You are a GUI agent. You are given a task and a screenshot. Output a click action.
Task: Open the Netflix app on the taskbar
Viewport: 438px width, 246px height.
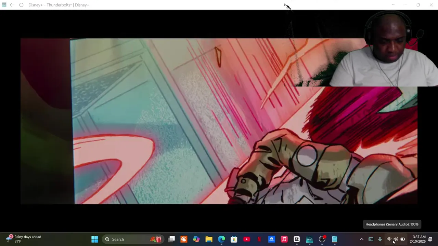(259, 239)
